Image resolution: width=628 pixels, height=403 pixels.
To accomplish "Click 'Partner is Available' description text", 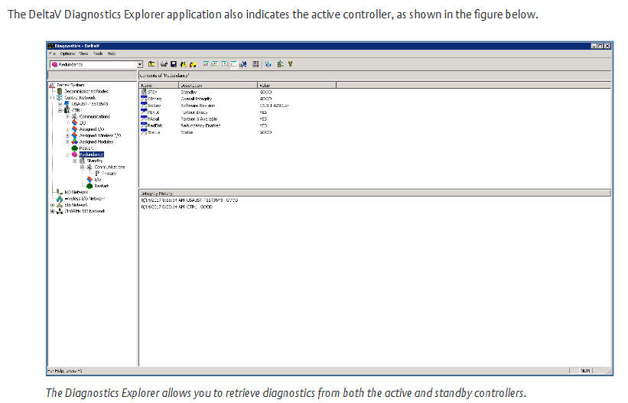I will pyautogui.click(x=199, y=119).
